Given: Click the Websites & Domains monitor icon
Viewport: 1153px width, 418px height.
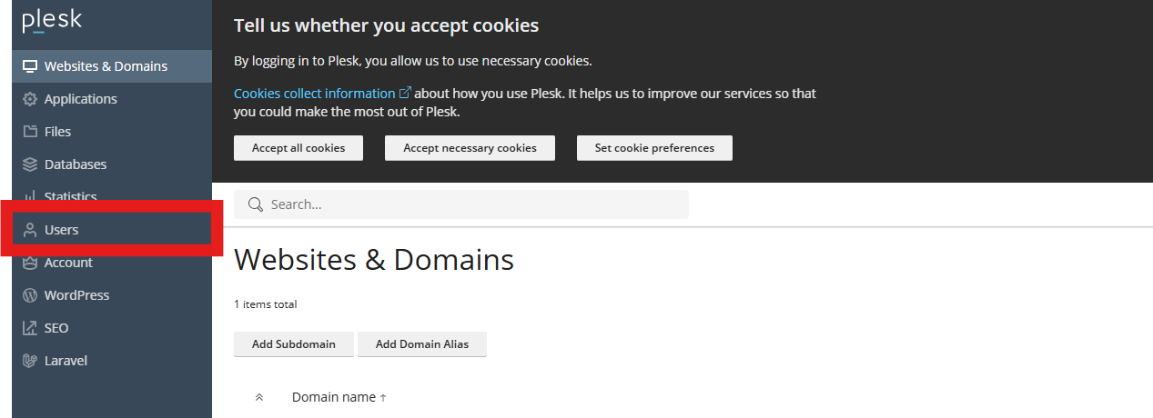Looking at the screenshot, I should pyautogui.click(x=30, y=66).
